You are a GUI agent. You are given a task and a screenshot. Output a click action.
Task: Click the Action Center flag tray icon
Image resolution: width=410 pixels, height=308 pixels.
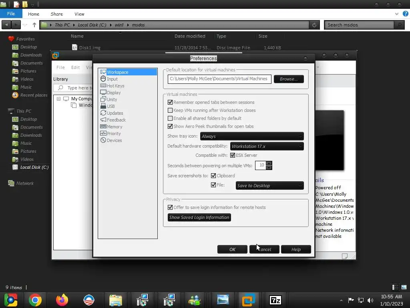click(x=351, y=300)
